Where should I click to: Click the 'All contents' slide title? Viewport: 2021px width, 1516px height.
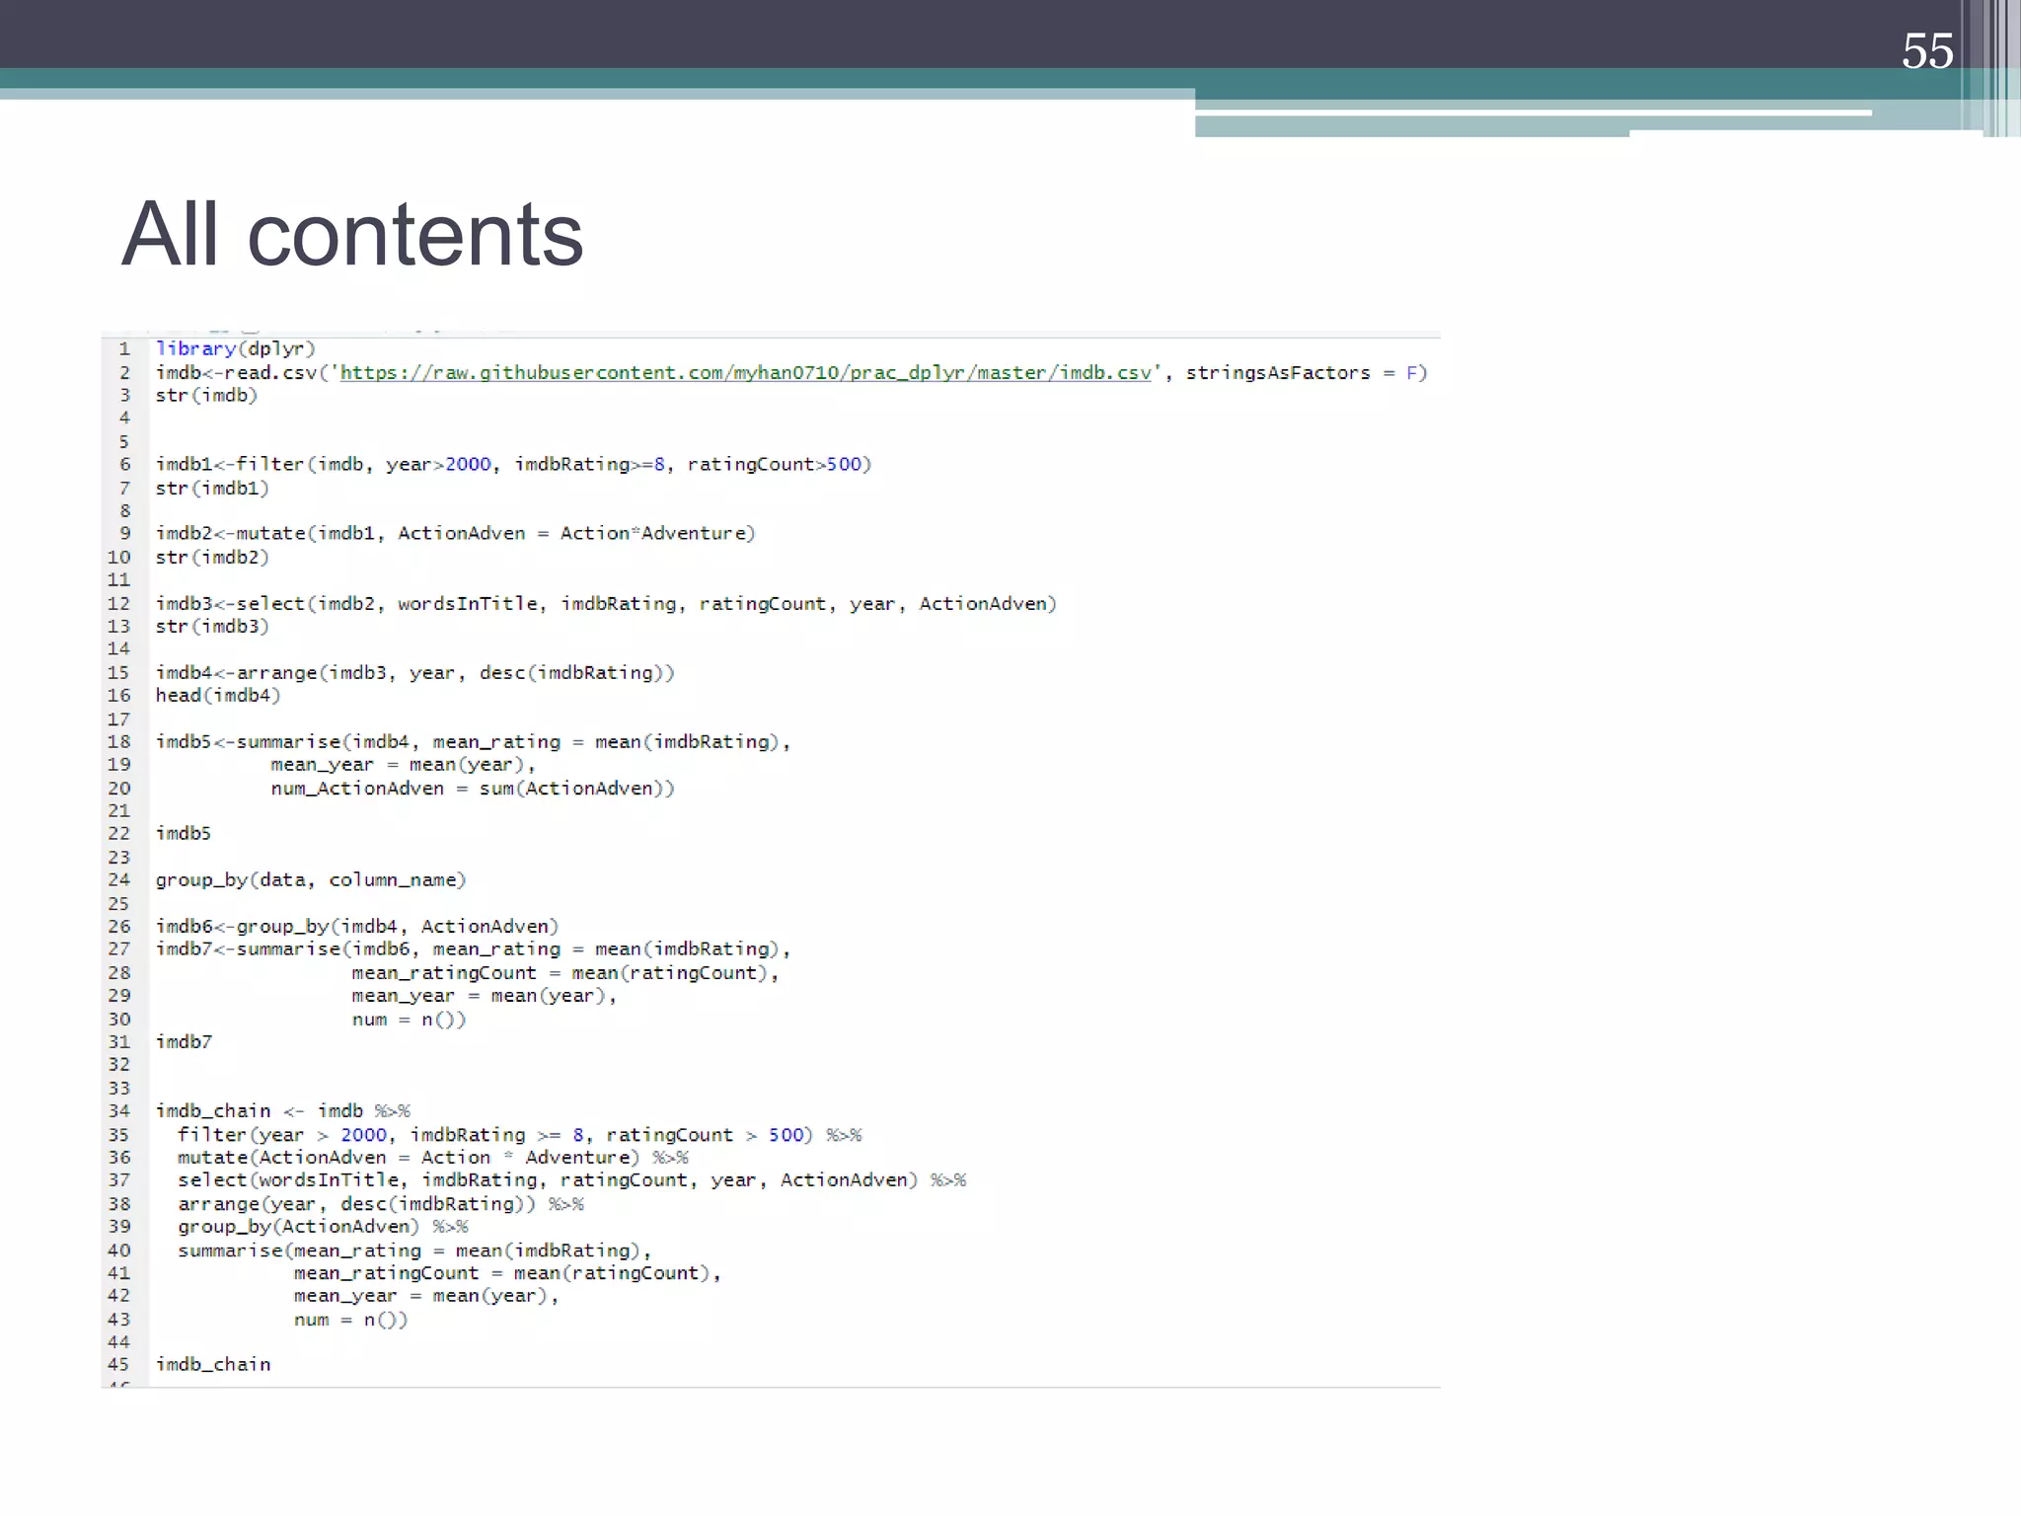click(352, 234)
